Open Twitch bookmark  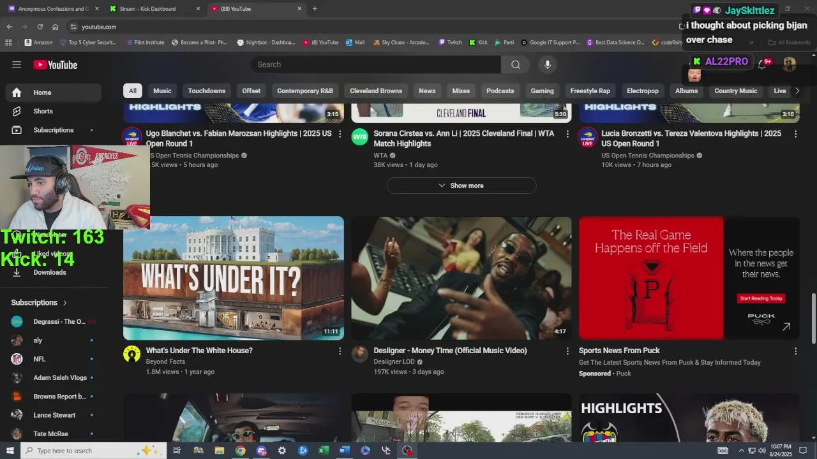pyautogui.click(x=450, y=43)
